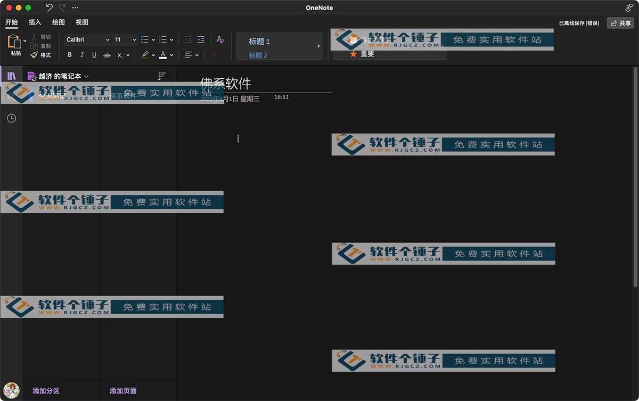Apply subscript formatting
This screenshot has width=639, height=401.
[x=120, y=55]
